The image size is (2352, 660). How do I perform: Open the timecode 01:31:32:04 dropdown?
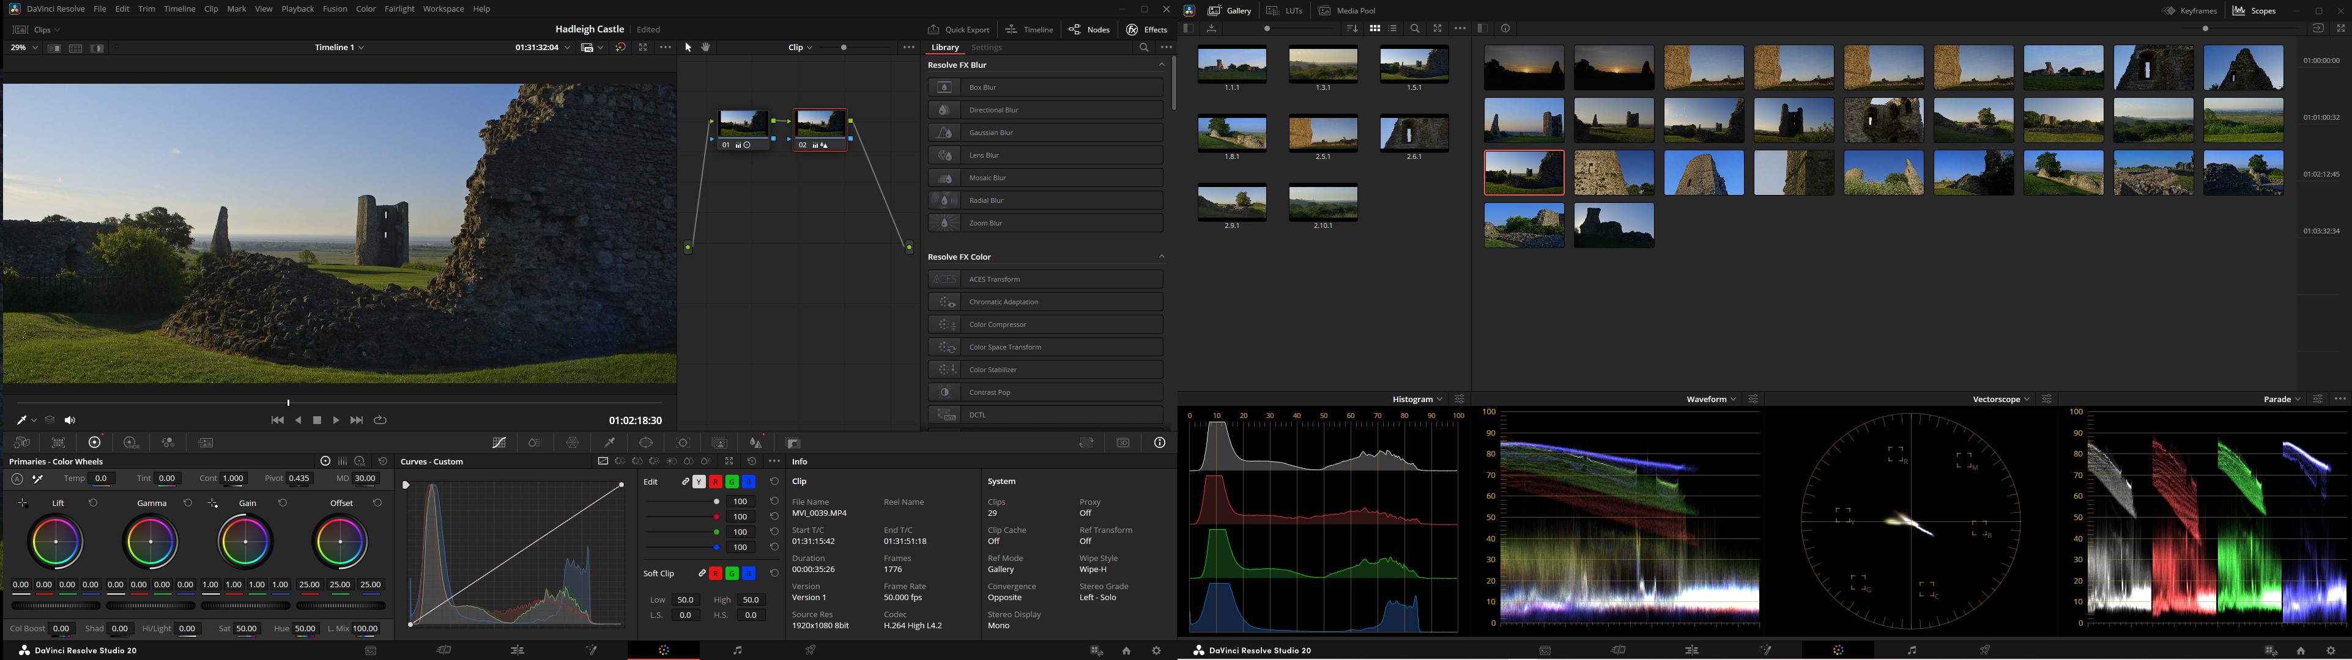[x=543, y=48]
